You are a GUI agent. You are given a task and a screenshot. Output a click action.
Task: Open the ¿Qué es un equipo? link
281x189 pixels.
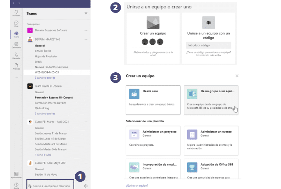click(137, 186)
